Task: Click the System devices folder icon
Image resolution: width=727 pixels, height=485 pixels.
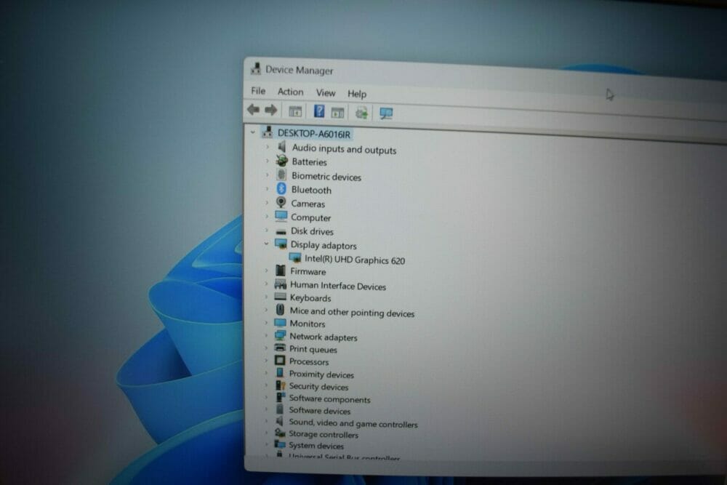Action: tap(279, 444)
